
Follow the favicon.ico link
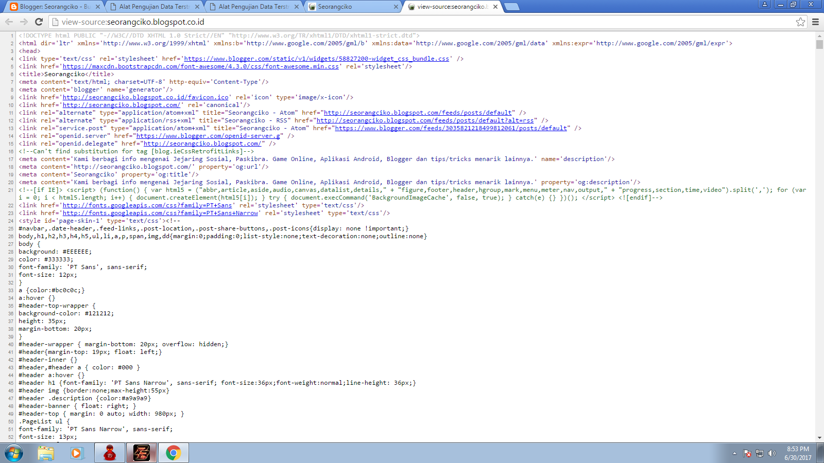[146, 97]
